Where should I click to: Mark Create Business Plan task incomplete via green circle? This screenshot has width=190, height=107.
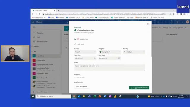coord(75,30)
